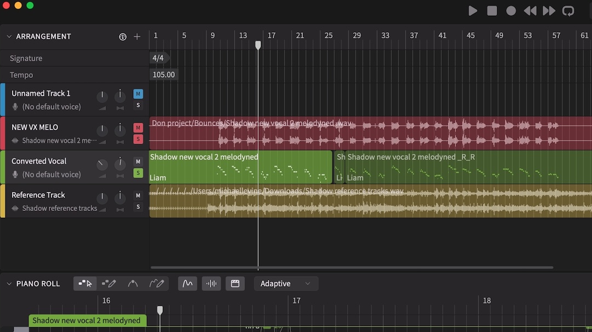Screen dimensions: 592x332
Task: Collapse the Arrangement panel
Action: pyautogui.click(x=9, y=37)
